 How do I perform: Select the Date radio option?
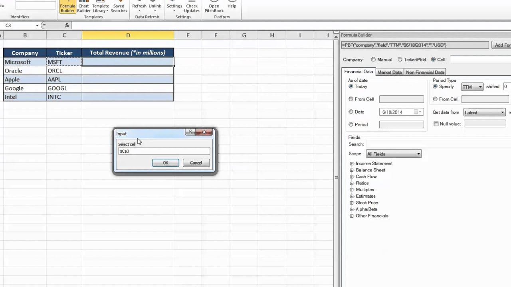point(351,112)
